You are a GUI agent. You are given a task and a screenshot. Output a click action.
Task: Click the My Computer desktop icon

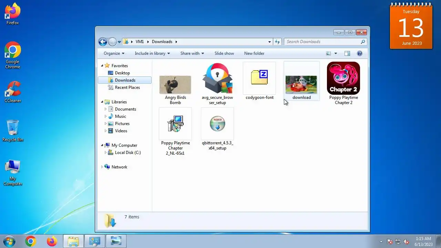coord(13,173)
